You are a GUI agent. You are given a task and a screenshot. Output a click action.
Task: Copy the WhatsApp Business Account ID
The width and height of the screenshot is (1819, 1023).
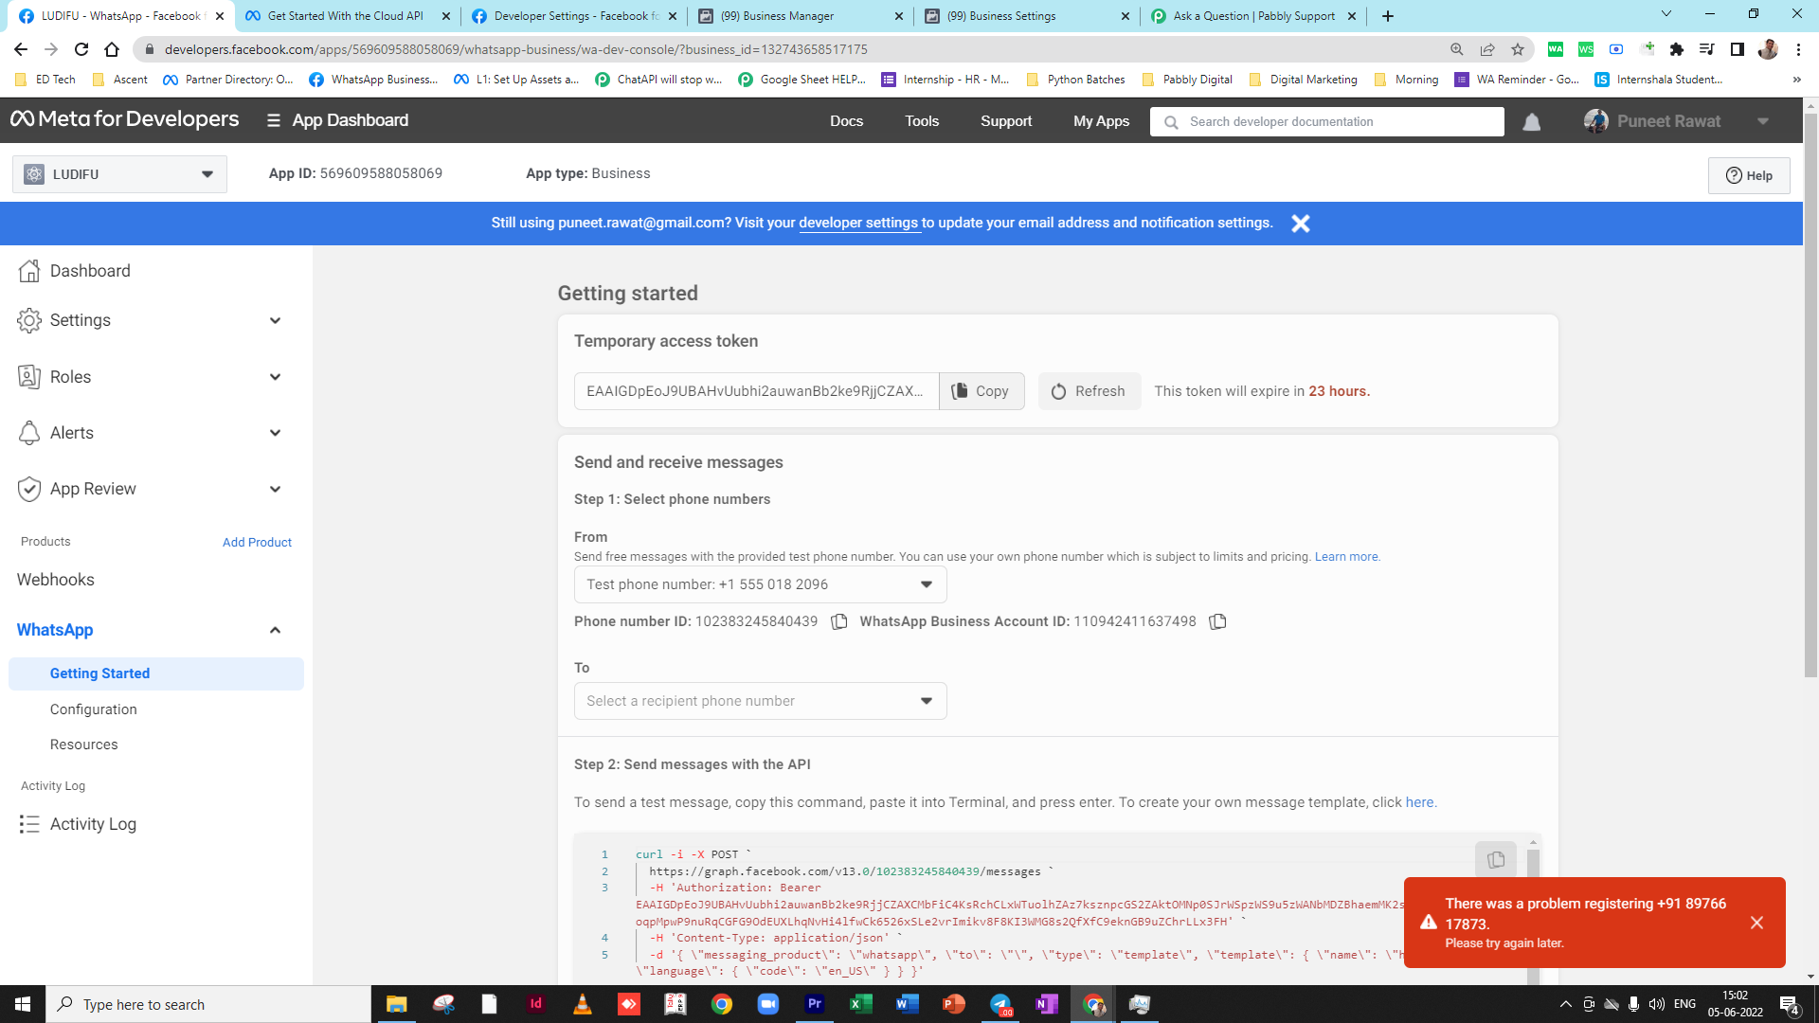tap(1217, 622)
